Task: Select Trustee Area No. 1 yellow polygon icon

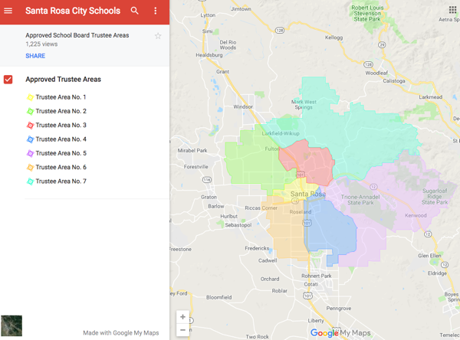Action: tap(30, 97)
